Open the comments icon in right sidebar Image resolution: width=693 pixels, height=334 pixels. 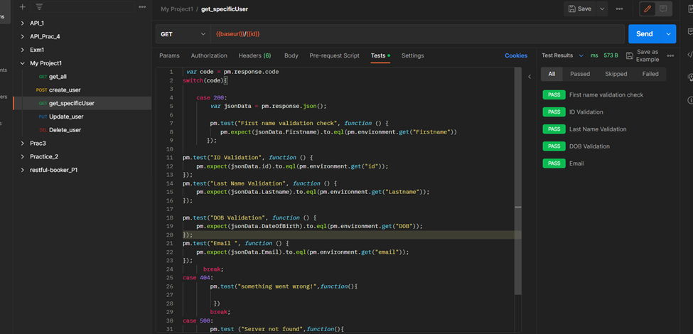point(690,31)
